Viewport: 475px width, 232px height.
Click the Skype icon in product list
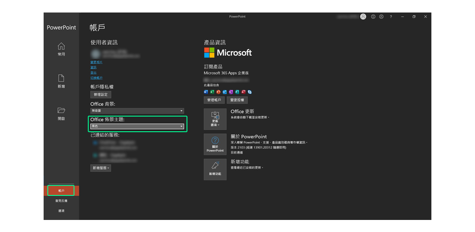(250, 92)
